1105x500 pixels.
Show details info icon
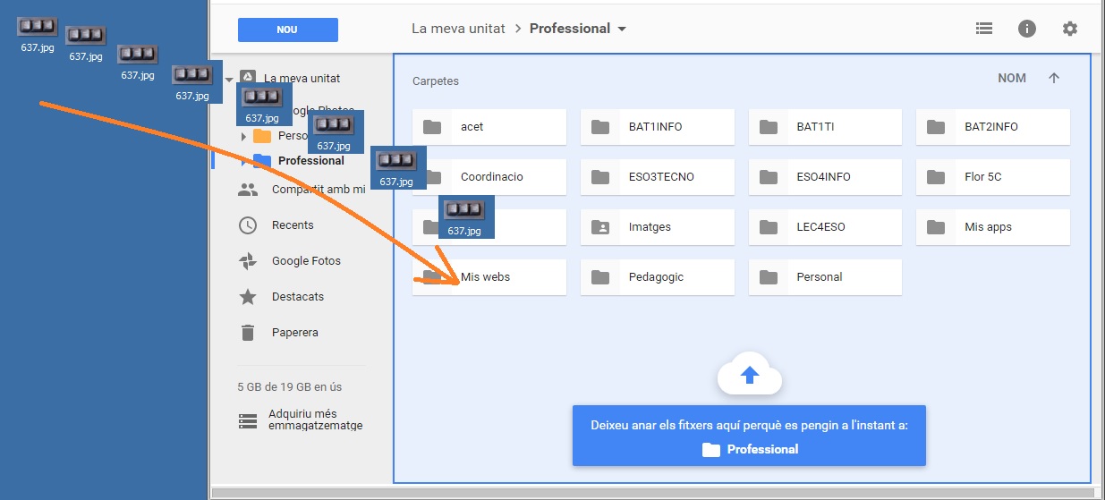click(1027, 29)
